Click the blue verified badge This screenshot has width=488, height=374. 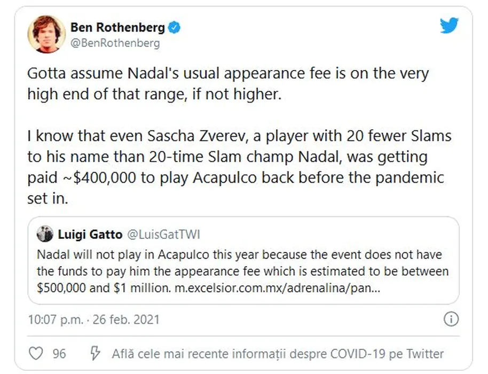click(x=174, y=27)
